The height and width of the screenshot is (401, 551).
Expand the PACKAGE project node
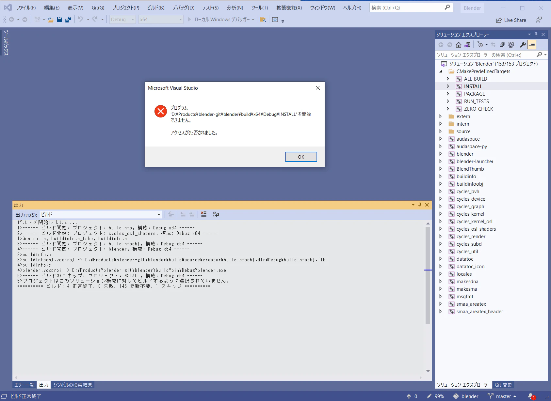(448, 94)
